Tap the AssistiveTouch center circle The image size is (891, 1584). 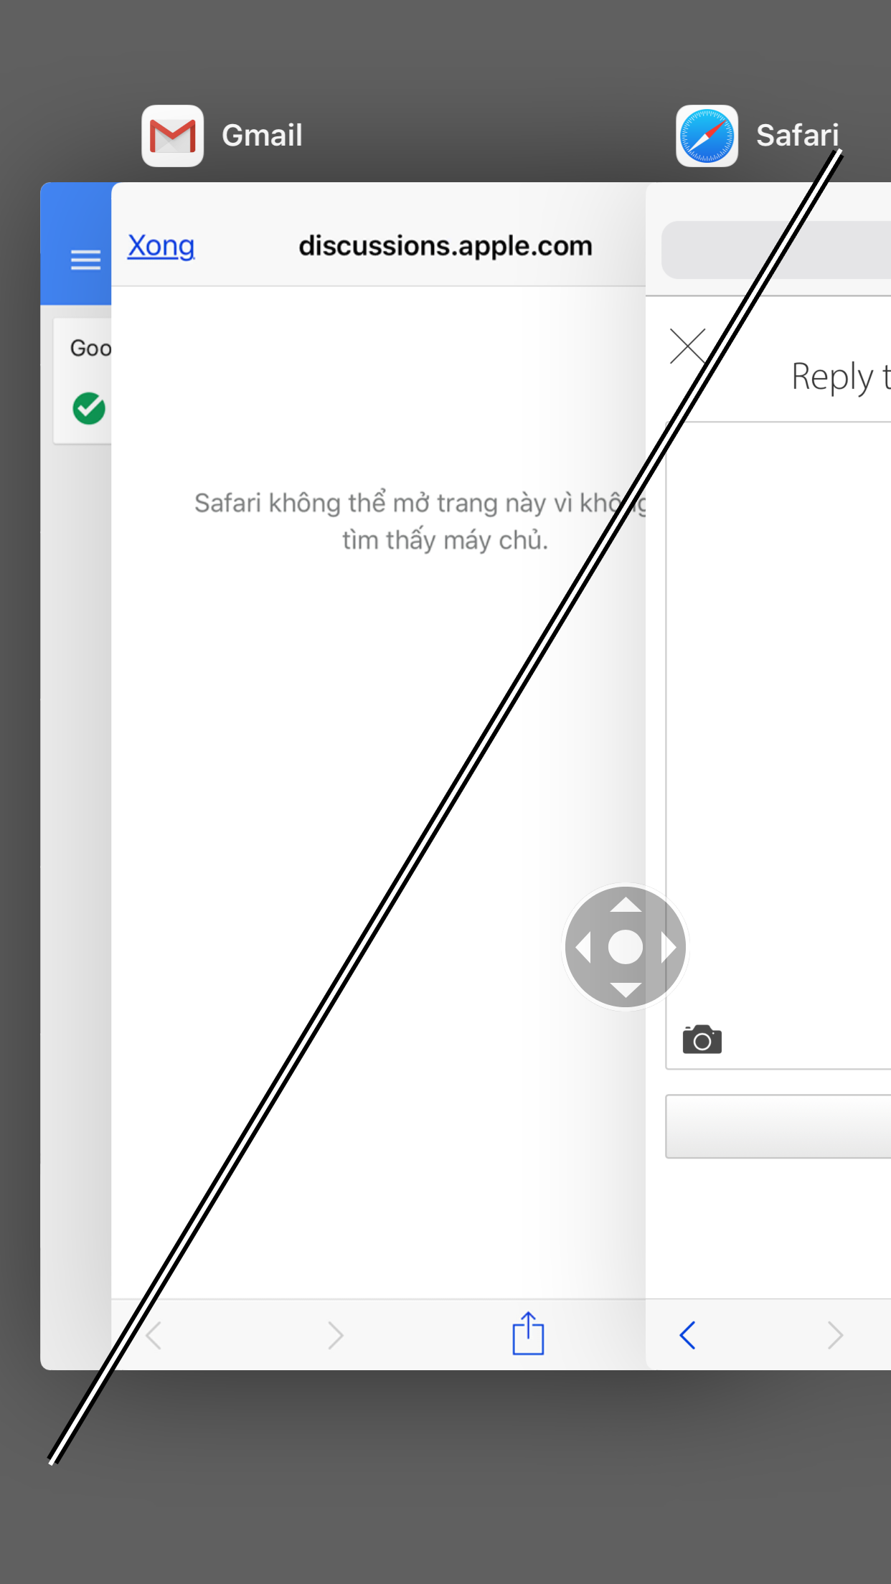626,948
